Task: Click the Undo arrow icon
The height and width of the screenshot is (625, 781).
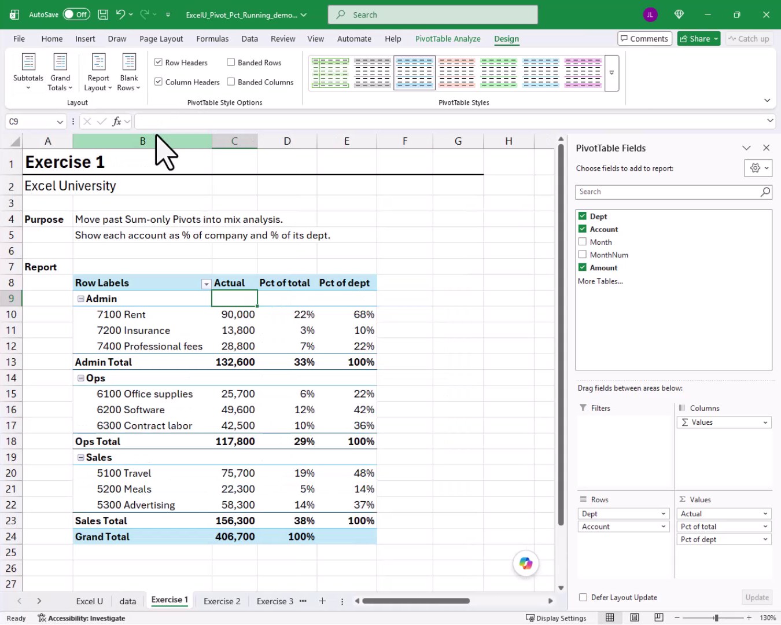Action: [x=120, y=14]
